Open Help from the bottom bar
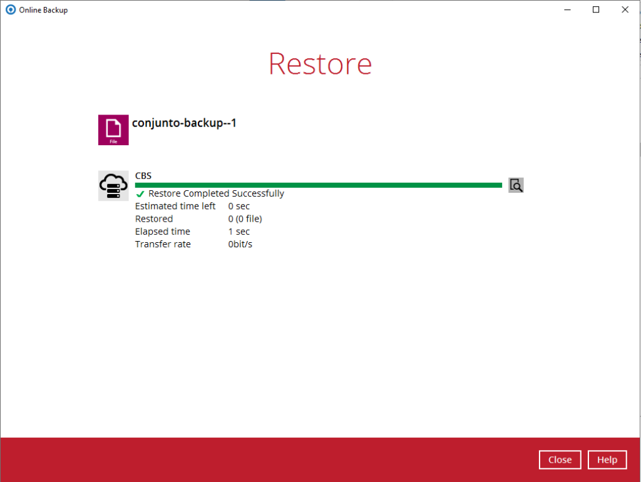 point(607,460)
